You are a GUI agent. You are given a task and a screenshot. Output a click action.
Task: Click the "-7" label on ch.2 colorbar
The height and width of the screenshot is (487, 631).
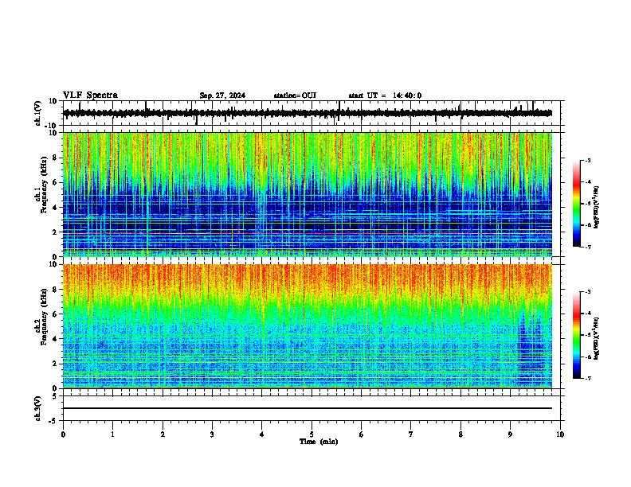(x=588, y=378)
